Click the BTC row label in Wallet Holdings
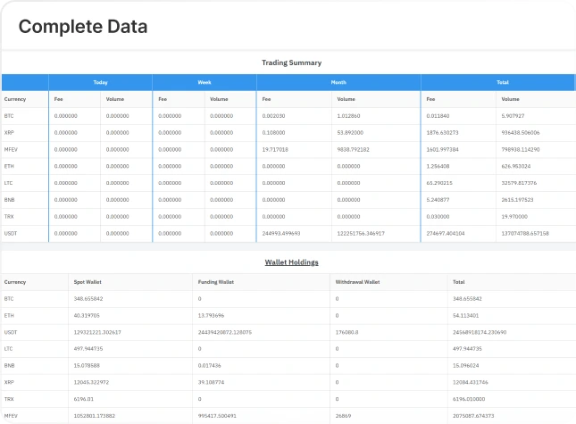The height and width of the screenshot is (424, 576). tap(9, 299)
